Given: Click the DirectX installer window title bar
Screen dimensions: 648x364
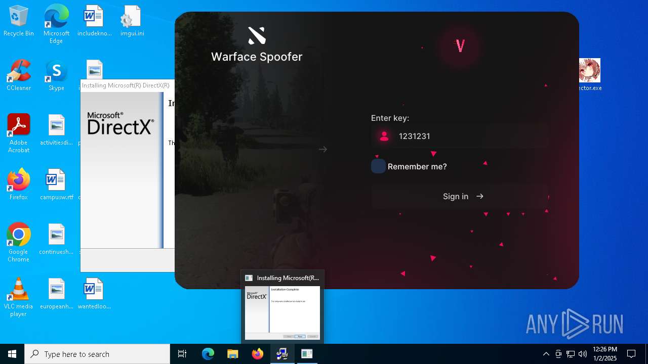Looking at the screenshot, I should pos(128,85).
